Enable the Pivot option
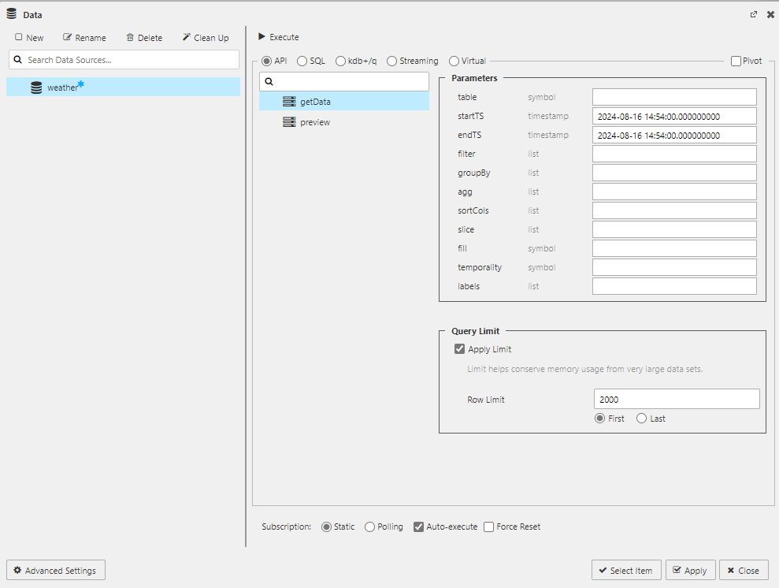The height and width of the screenshot is (588, 779). (x=735, y=60)
